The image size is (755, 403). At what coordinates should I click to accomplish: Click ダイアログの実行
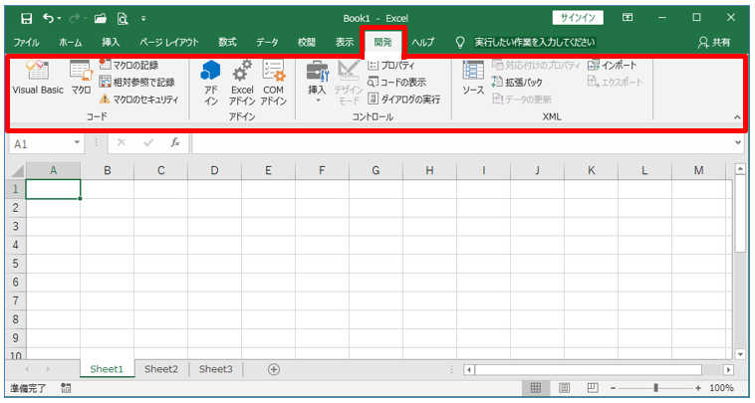point(404,100)
